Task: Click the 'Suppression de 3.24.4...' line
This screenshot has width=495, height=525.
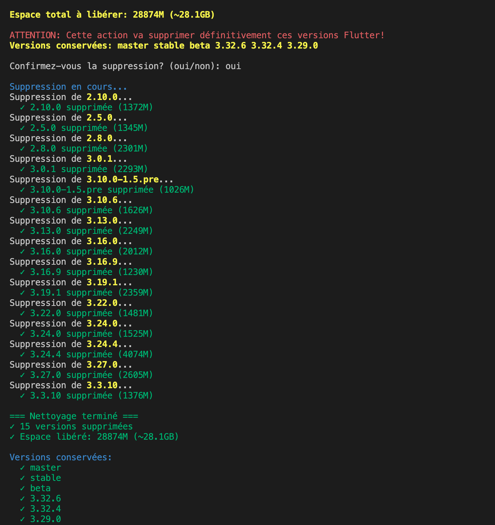Action: tap(71, 344)
